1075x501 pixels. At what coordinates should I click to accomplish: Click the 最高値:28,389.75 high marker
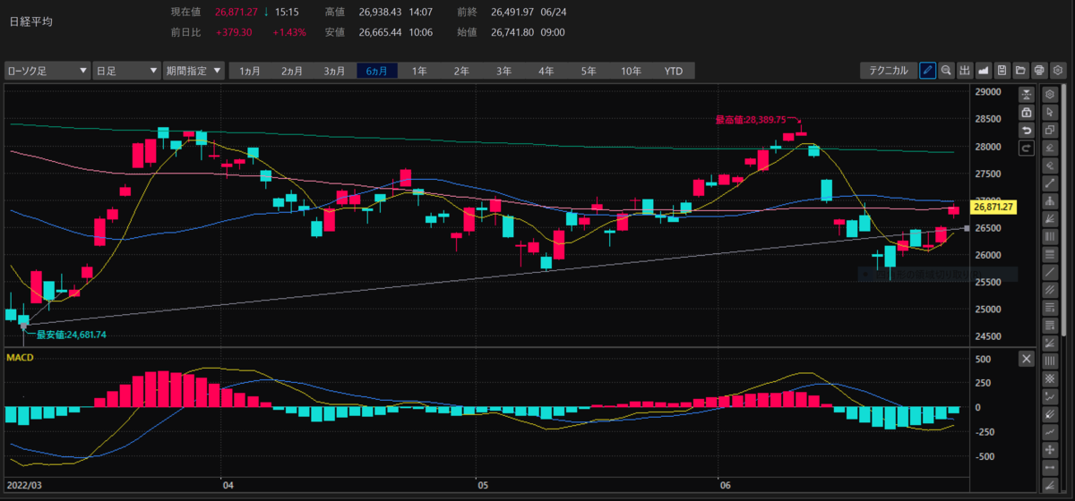[x=750, y=119]
